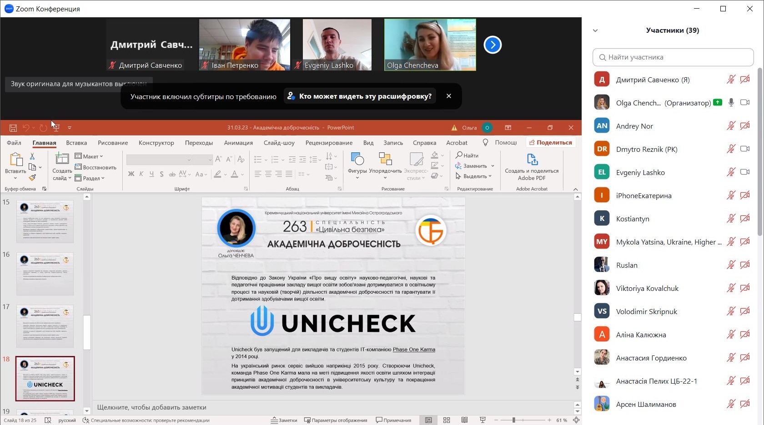Switch to the Анимация ribbon tab
This screenshot has height=425, width=764.
(238, 143)
